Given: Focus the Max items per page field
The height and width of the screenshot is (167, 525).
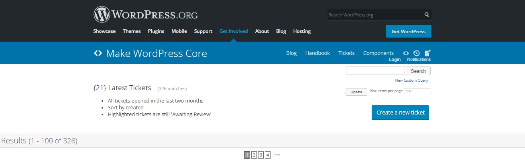Looking at the screenshot, I should [417, 91].
